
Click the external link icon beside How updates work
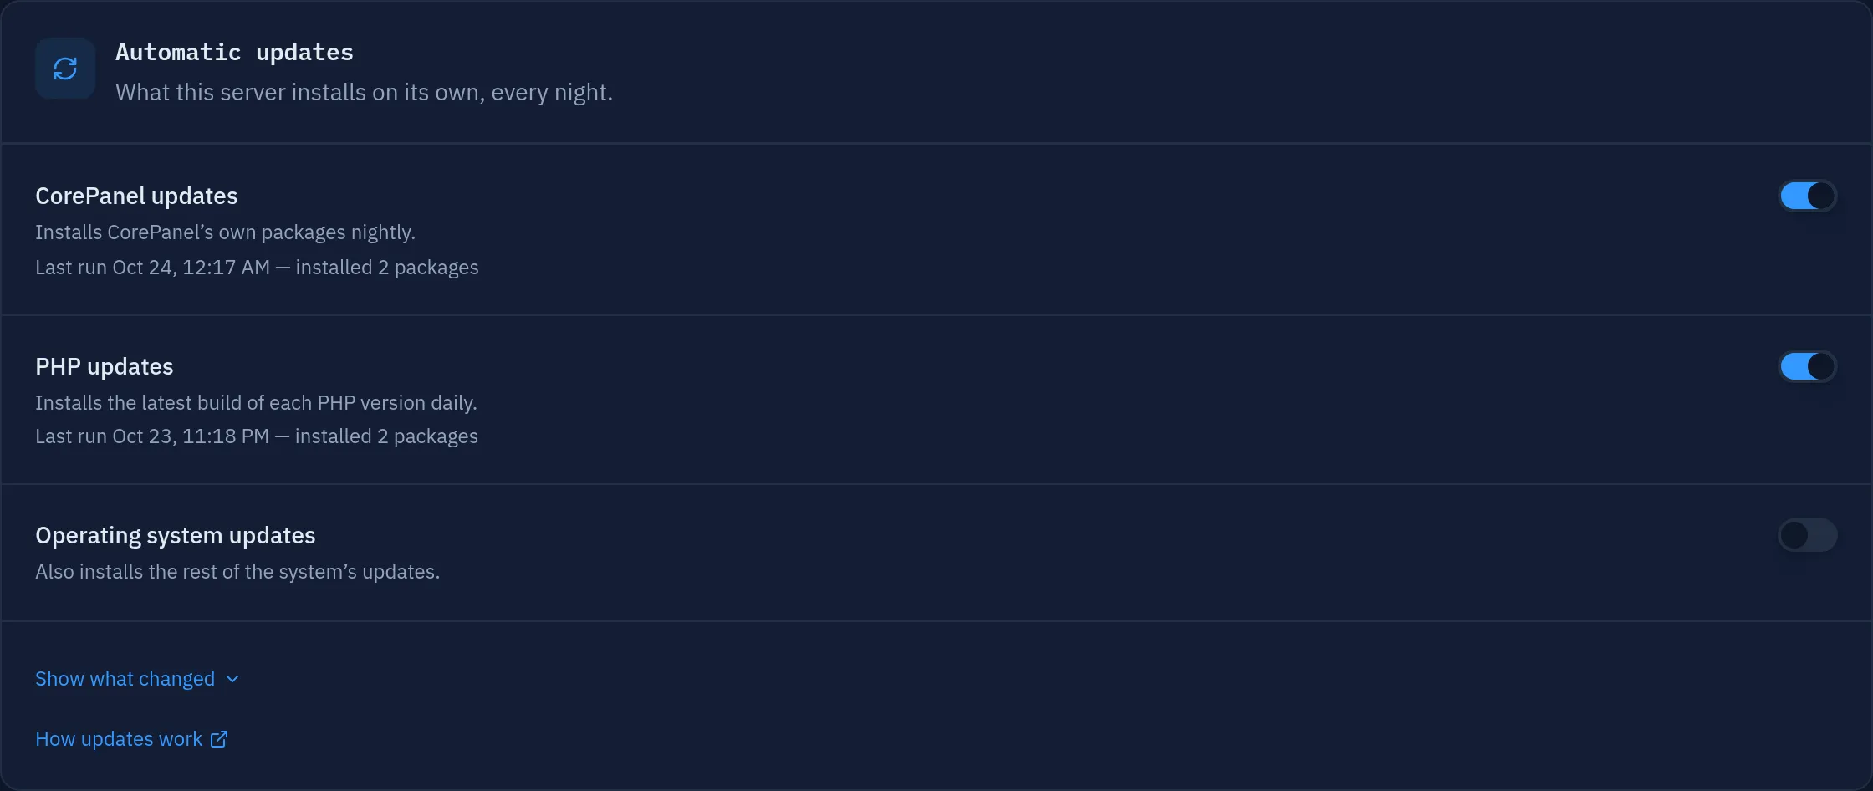(219, 739)
